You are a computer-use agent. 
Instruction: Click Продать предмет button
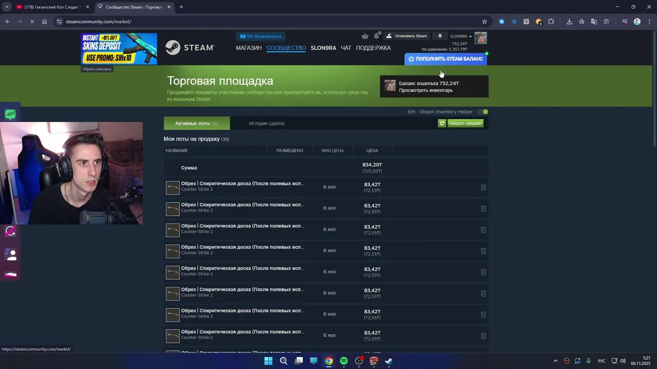[x=466, y=123]
